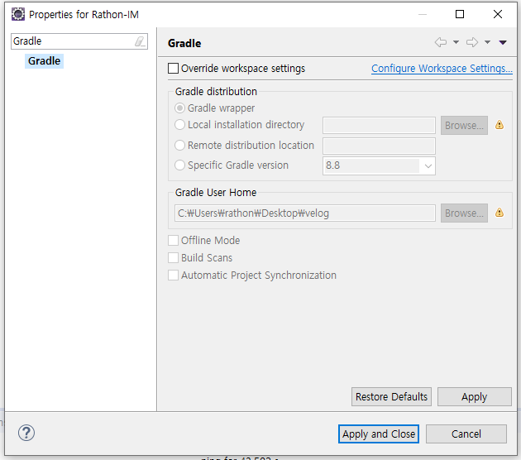
Task: Enable Override workspace settings checkbox
Action: point(173,69)
